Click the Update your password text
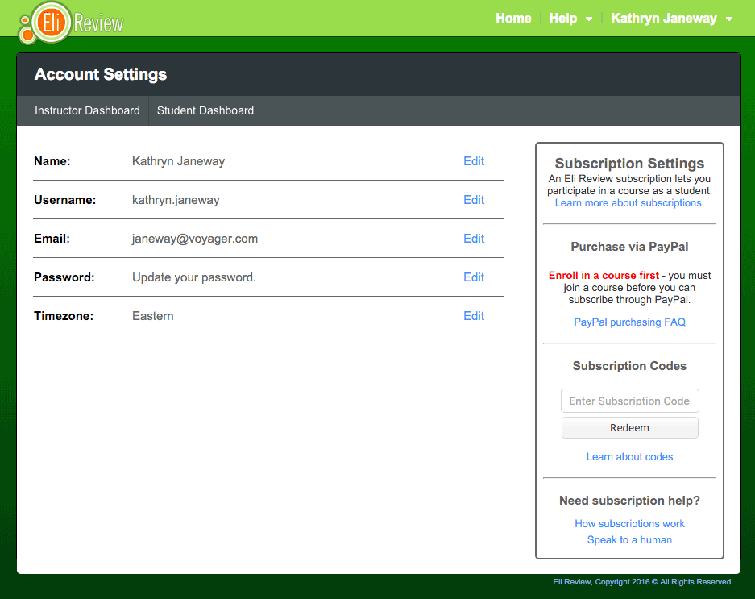Image resolution: width=755 pixels, height=599 pixels. 194,277
